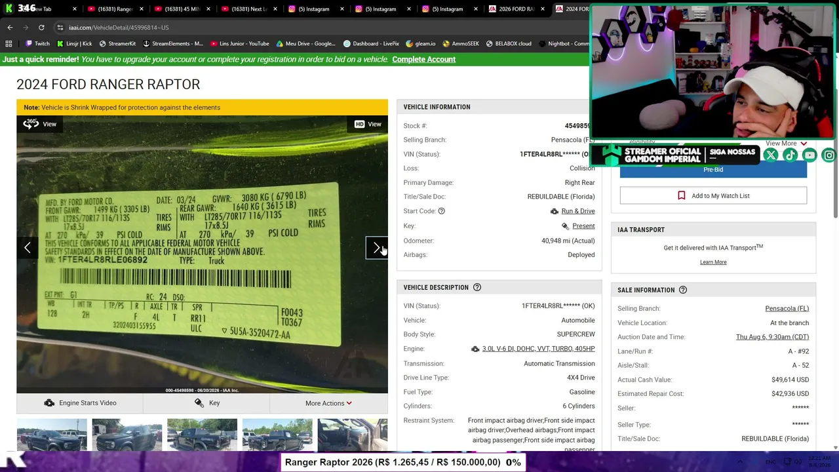Open the AmmoSEEK bookmark
Viewport: 839px width, 472px height.
pos(460,44)
